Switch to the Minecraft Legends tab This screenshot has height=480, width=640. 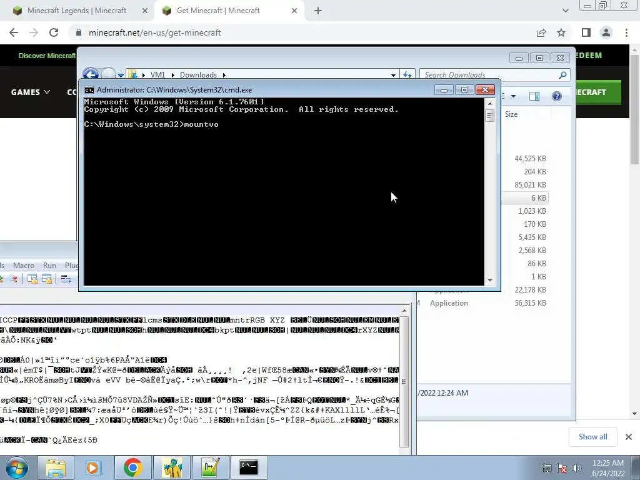point(77,11)
